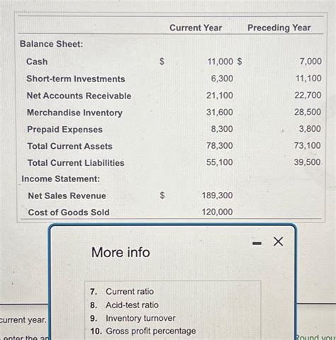Click Total Current Liabilities value 55,100
Screen dimensions: 336x340
[x=220, y=162]
